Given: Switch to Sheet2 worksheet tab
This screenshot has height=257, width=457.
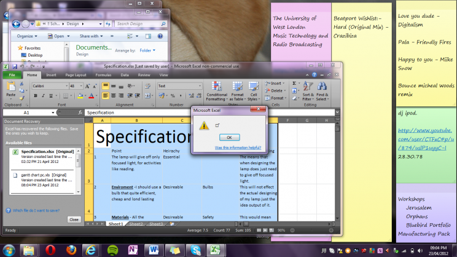Looking at the screenshot, I should [x=136, y=224].
